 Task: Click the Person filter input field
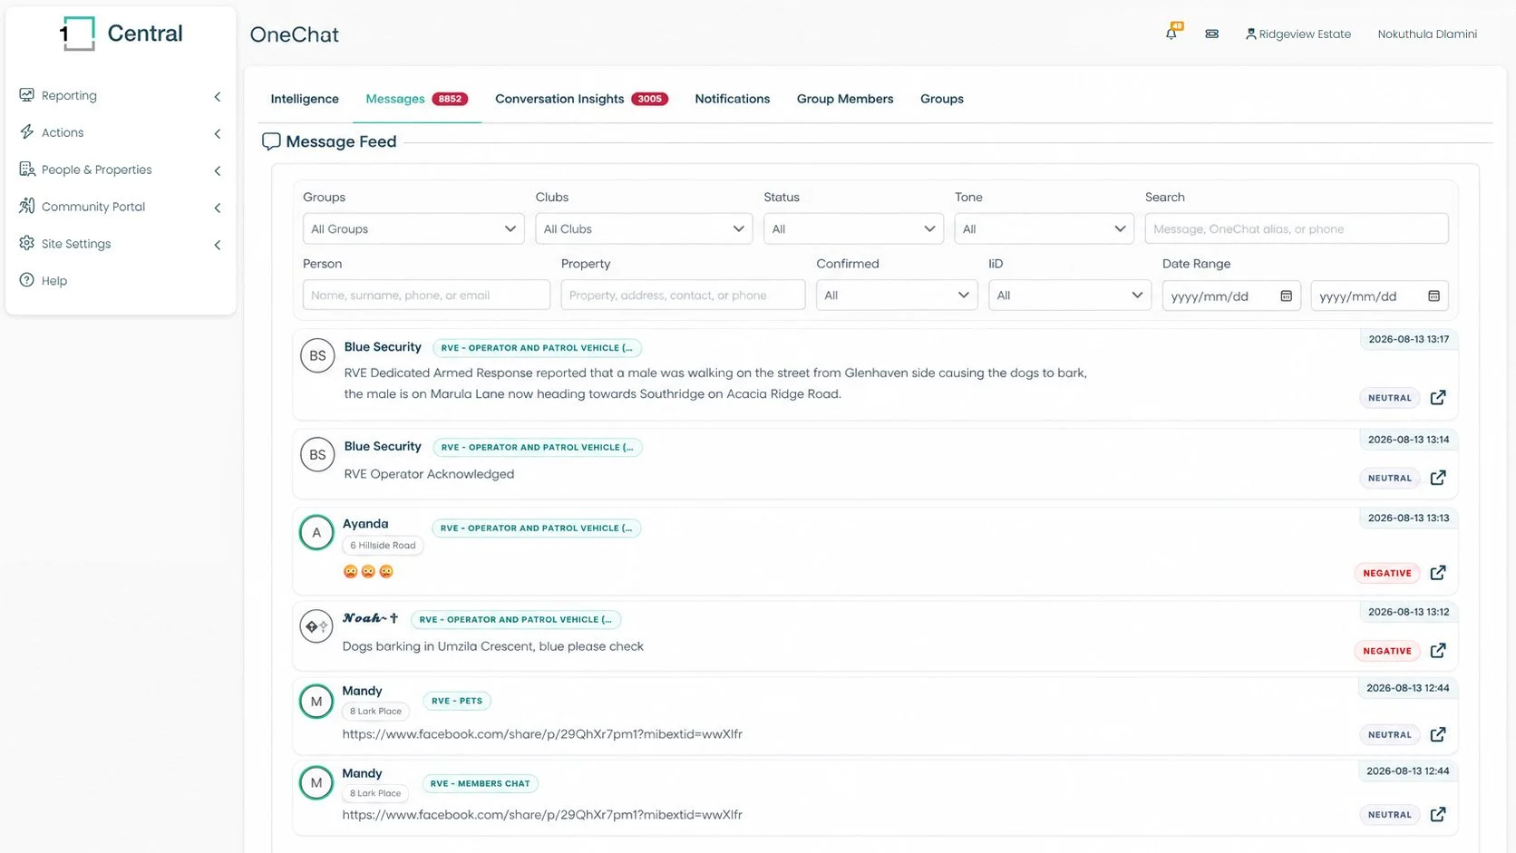click(426, 296)
